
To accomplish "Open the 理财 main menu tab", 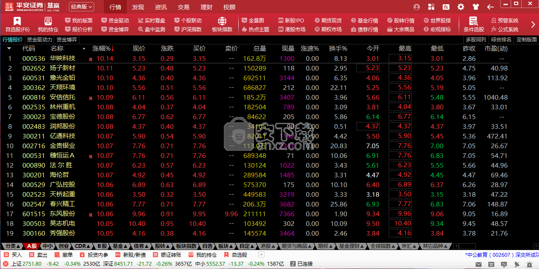I will (x=207, y=7).
